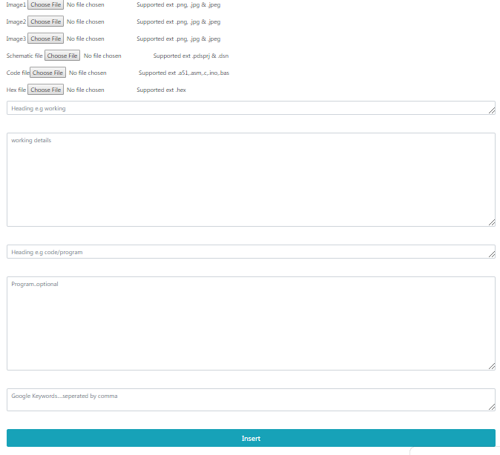The height and width of the screenshot is (455, 500).
Task: Open file chooser for Code file
Action: tap(47, 73)
